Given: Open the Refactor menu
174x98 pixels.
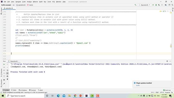Looking at the screenshot, I should (35, 2).
